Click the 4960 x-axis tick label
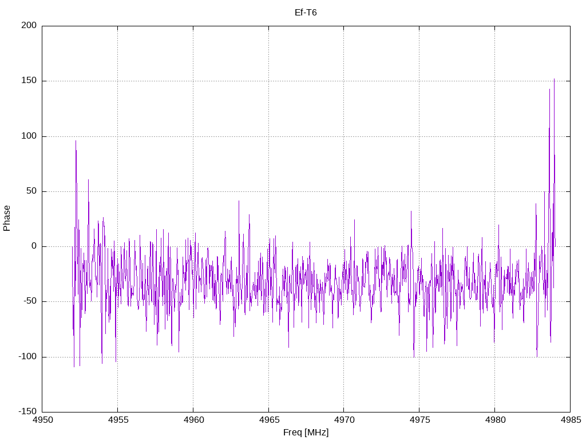 pyautogui.click(x=193, y=421)
